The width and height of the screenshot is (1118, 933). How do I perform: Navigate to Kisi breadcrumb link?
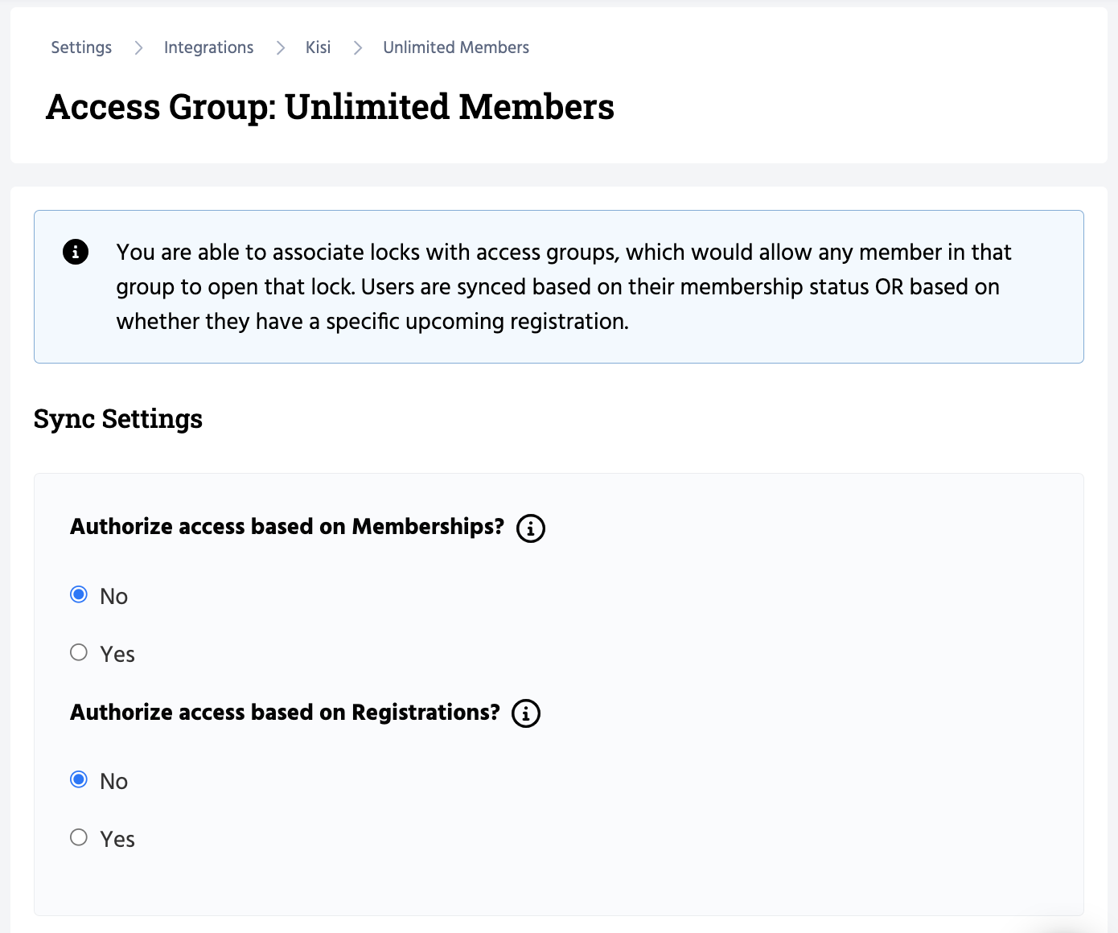click(x=318, y=47)
